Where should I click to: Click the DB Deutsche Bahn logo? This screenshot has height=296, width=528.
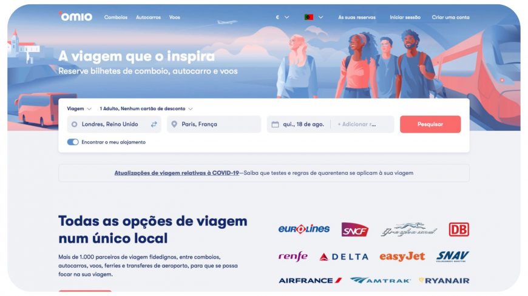[459, 229]
